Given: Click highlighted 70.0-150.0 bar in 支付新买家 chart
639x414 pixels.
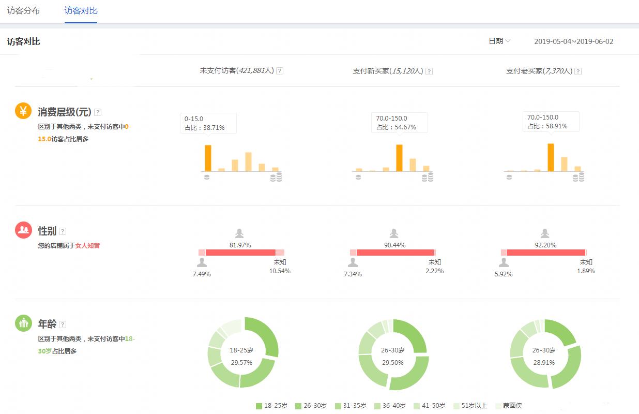Looking at the screenshot, I should (399, 157).
